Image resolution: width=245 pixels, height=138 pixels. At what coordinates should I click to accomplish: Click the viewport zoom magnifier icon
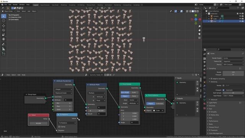click(x=199, y=26)
